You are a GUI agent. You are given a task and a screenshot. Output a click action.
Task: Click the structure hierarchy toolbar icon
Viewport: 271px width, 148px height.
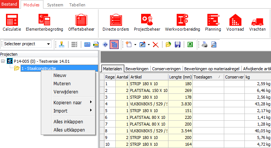61,44
